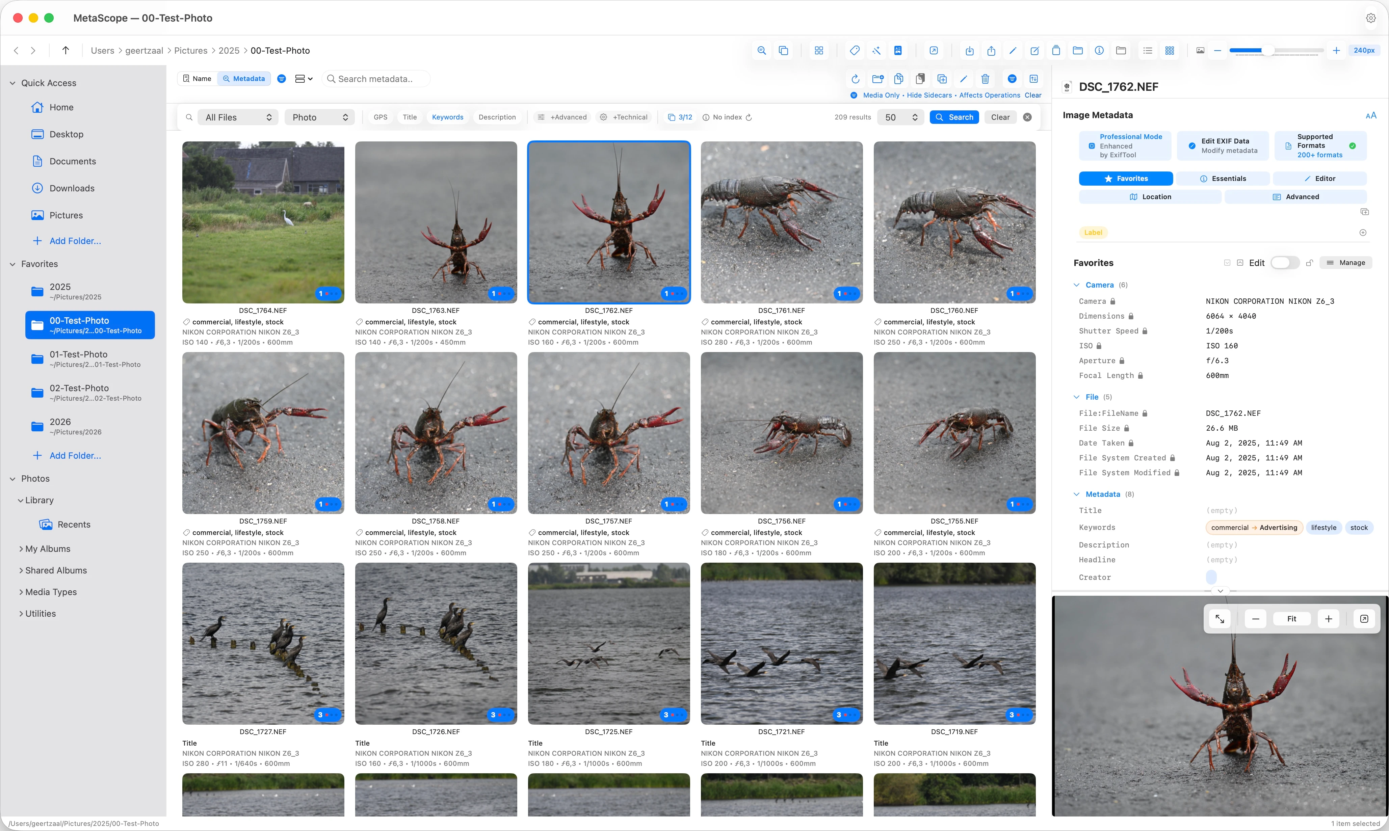Toggle the 3/12 fields selector

pos(680,117)
